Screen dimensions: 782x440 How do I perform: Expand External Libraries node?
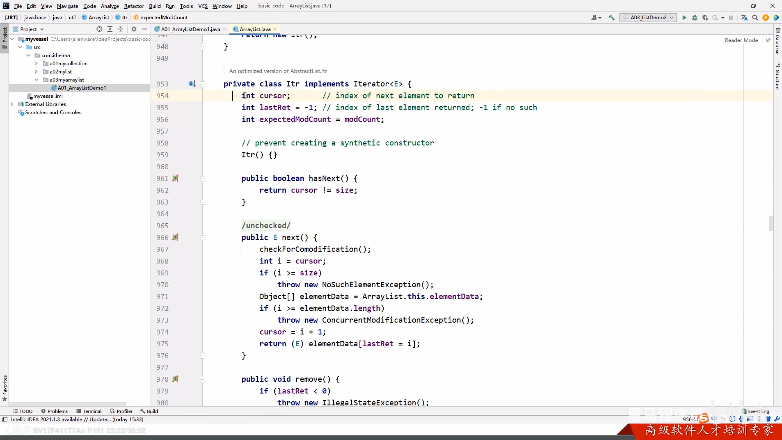(12, 104)
